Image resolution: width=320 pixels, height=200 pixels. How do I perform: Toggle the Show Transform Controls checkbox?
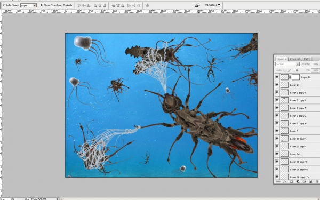tap(42, 5)
